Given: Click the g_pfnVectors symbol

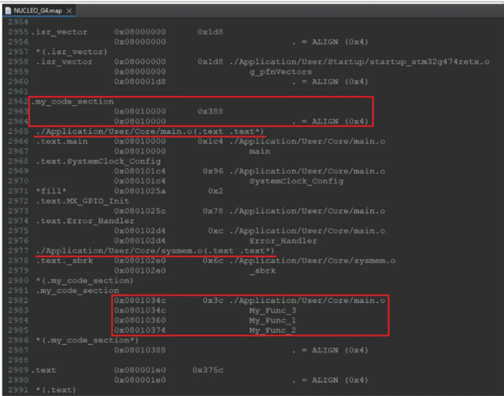Looking at the screenshot, I should click(x=281, y=71).
